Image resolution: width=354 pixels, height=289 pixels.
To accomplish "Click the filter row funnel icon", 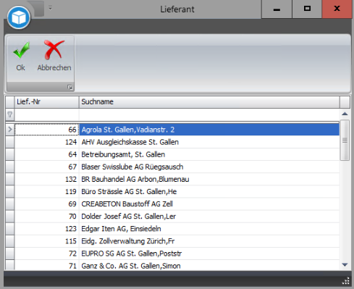I will pyautogui.click(x=10, y=114).
